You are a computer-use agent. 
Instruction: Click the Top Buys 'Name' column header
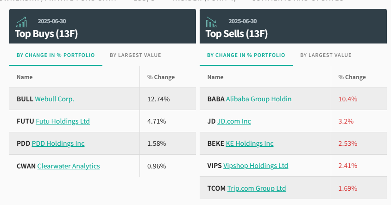(x=25, y=77)
